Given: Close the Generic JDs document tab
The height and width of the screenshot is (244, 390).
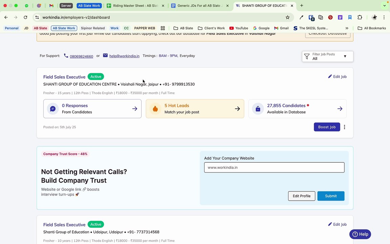Looking at the screenshot, I should 227,6.
